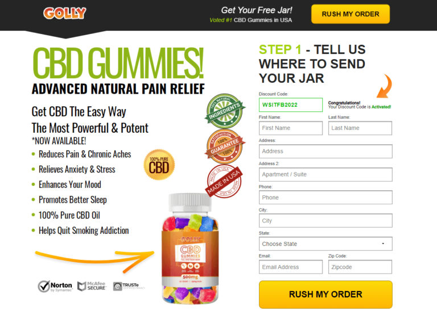Click the TRUSTe certified privacy badge
This screenshot has height=315, width=437.
point(129,286)
